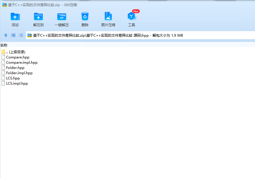This screenshot has width=255, height=178.
Task: Switch to the list view icon
Action: 21,35
